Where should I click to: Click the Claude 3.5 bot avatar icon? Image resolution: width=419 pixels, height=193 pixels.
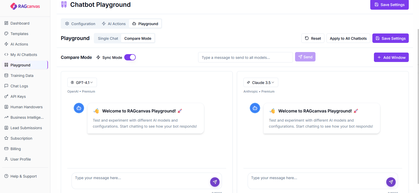(x=255, y=108)
